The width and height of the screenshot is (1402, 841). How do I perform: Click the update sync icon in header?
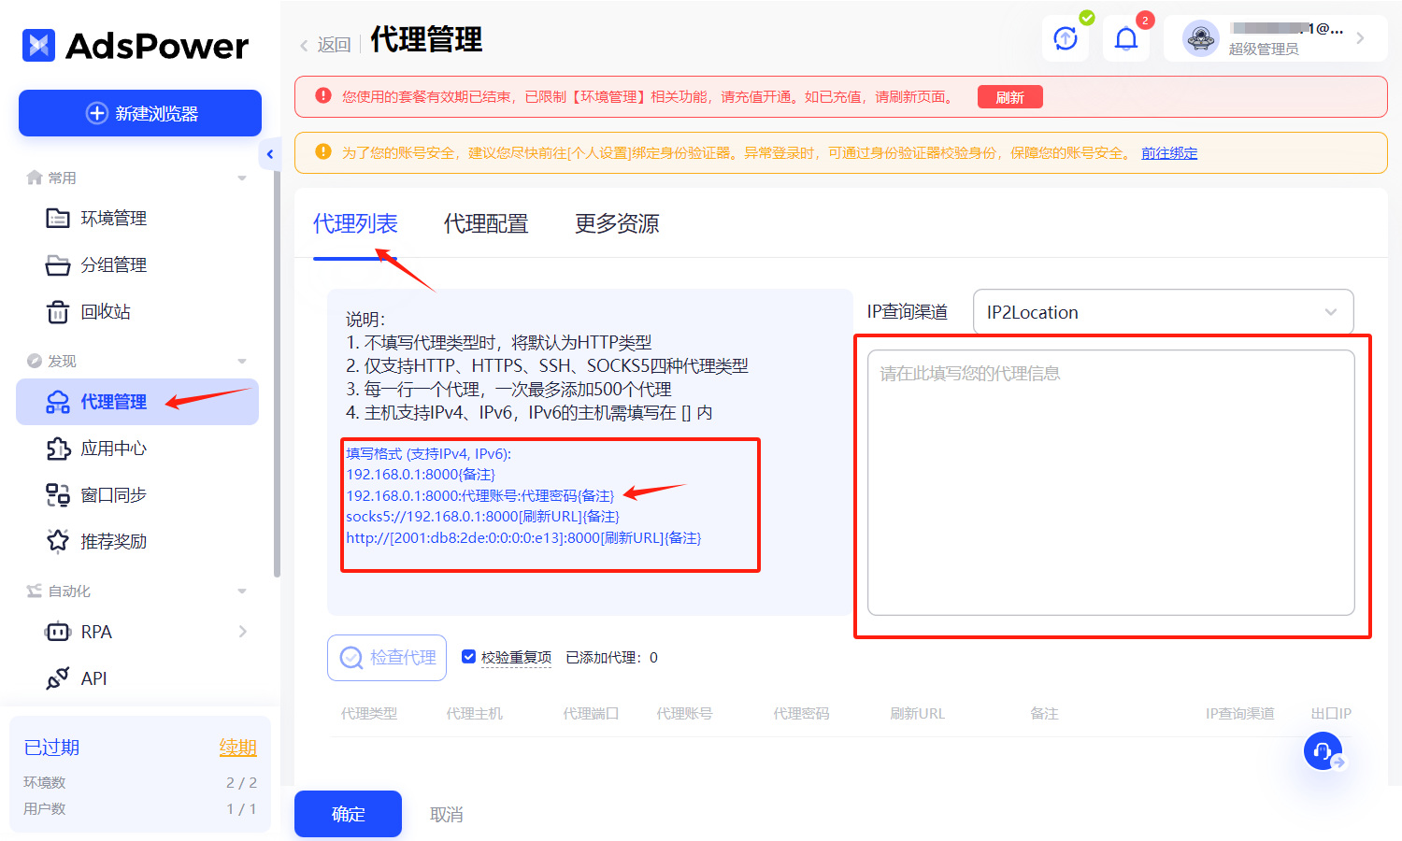click(x=1066, y=38)
